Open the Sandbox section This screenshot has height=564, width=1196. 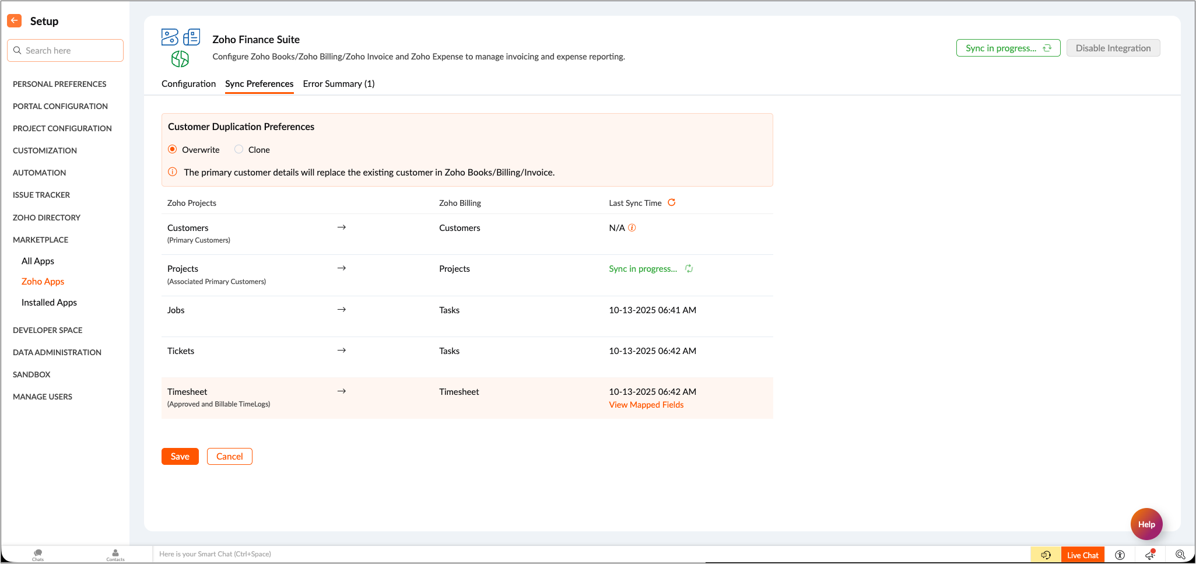32,374
